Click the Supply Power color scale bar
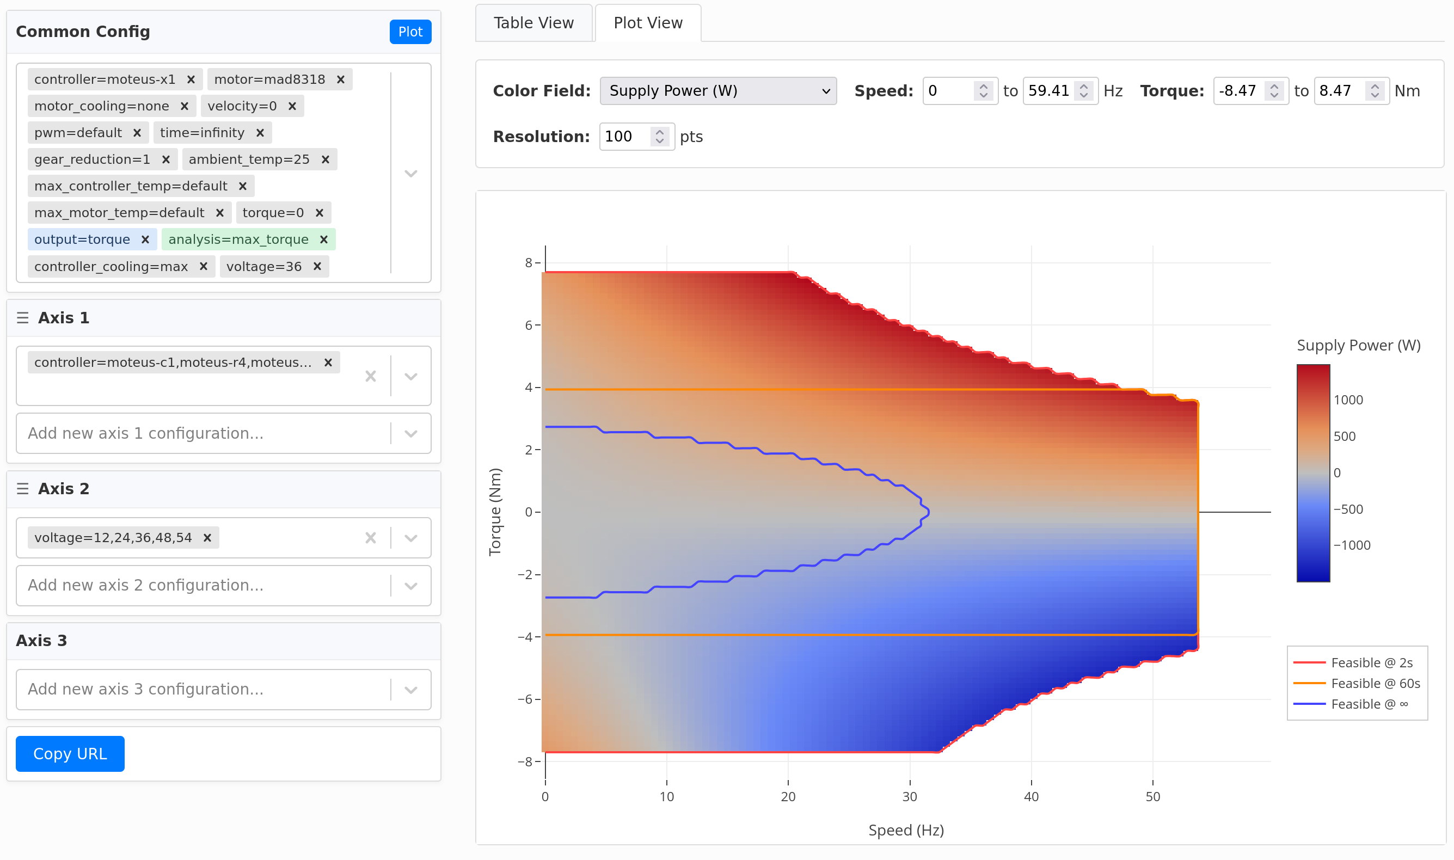The image size is (1454, 860). point(1312,472)
